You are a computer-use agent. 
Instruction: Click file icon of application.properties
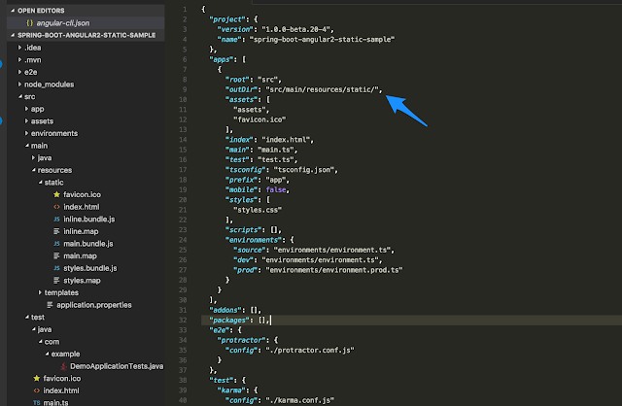tap(50, 305)
